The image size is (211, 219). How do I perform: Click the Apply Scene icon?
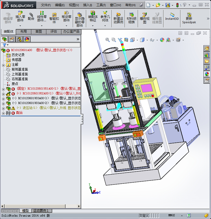point(168,40)
